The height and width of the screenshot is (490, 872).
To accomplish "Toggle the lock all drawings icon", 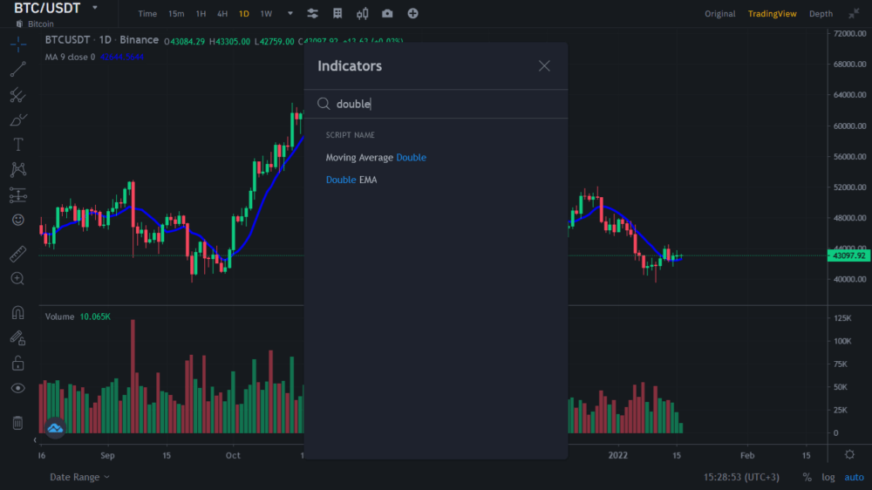I will [x=17, y=363].
